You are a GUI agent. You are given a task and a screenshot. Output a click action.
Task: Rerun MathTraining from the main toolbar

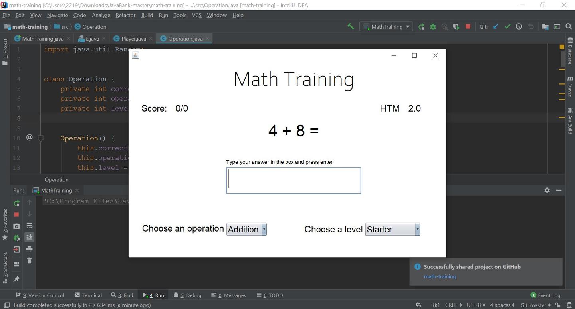pyautogui.click(x=421, y=27)
